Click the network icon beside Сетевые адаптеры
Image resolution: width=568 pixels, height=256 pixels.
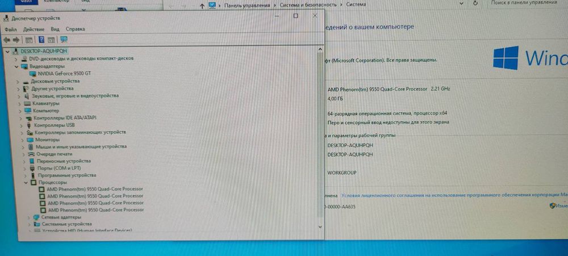36,217
